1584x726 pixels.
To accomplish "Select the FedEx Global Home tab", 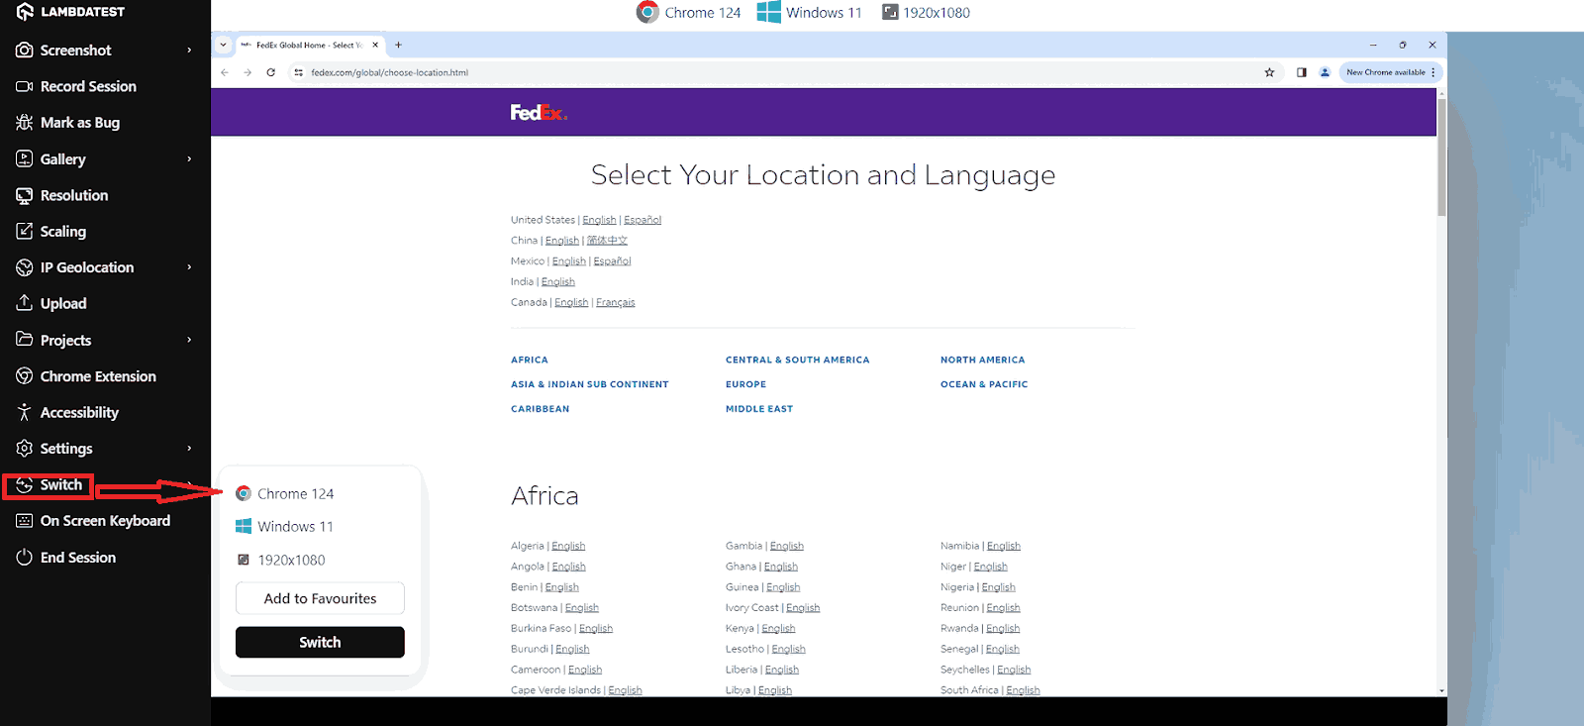I will tap(309, 45).
